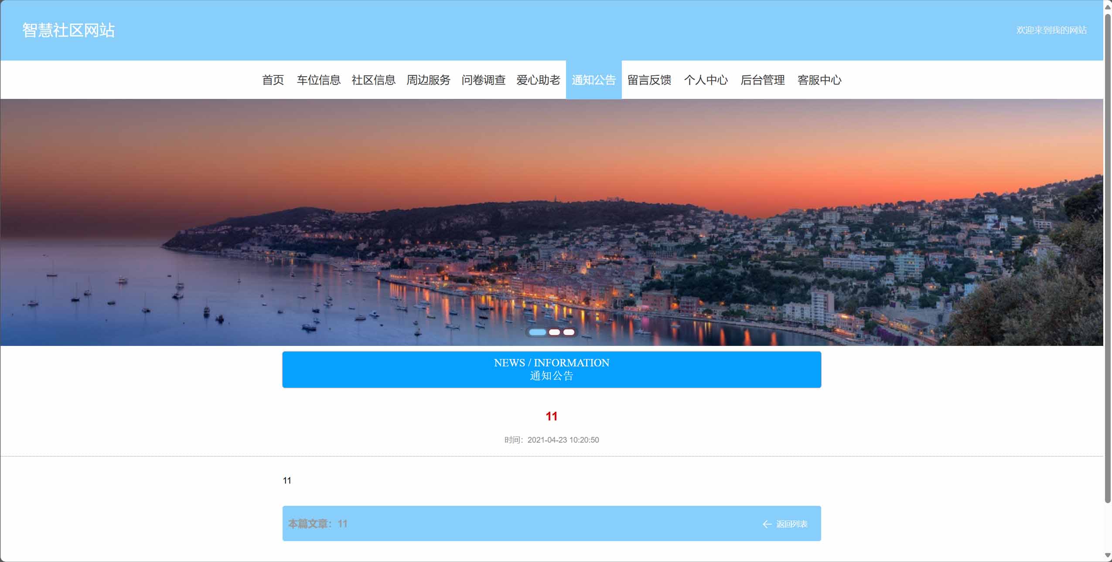Select the first carousel indicator dot
Image resolution: width=1112 pixels, height=562 pixels.
pos(537,332)
